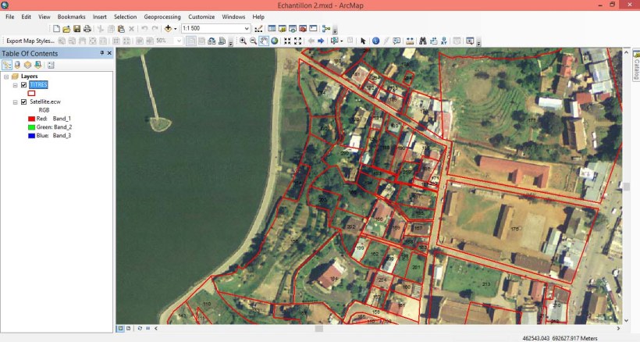Toggle Satellite.ecw layer visibility checkbox
640x342 pixels.
point(23,102)
